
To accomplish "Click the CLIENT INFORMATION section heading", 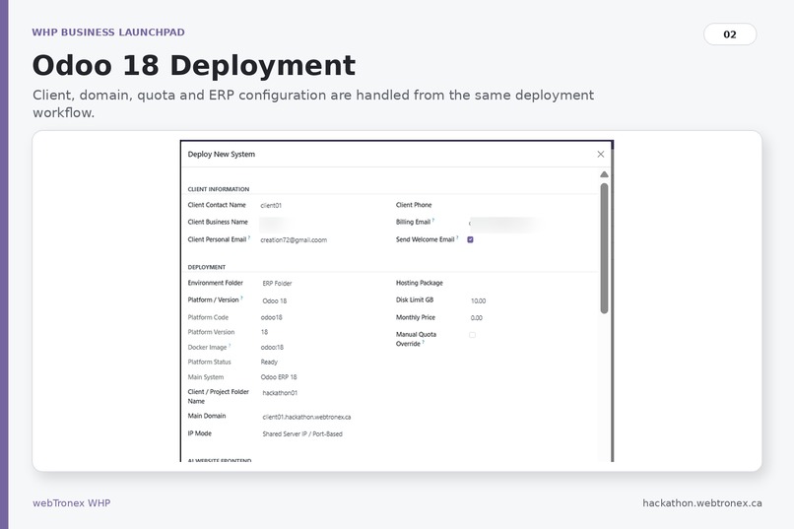I will (219, 189).
